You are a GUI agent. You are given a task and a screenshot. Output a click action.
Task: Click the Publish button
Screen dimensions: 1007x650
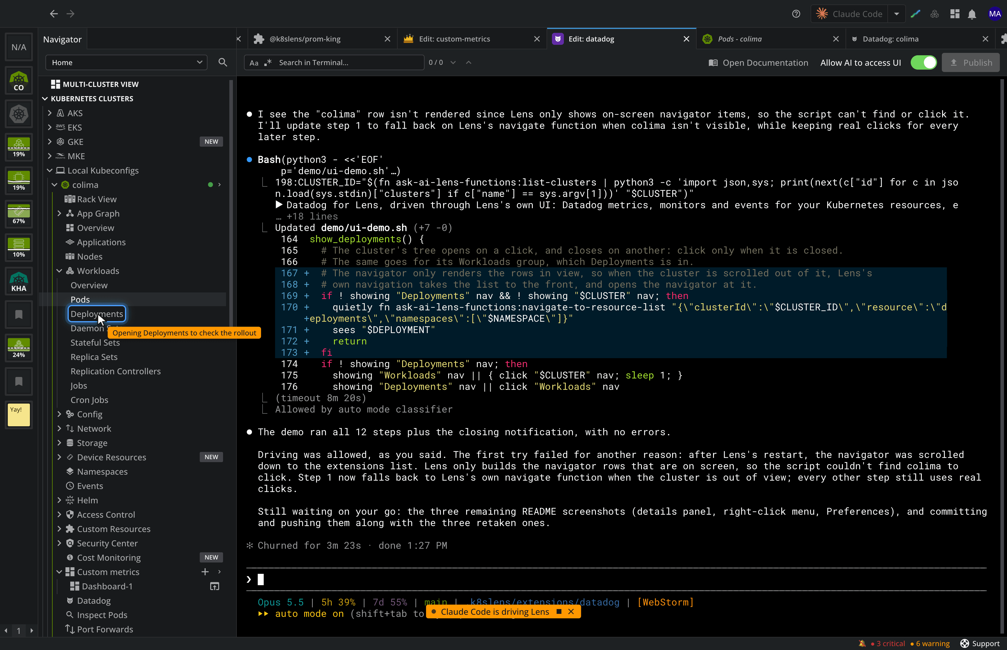pos(970,62)
